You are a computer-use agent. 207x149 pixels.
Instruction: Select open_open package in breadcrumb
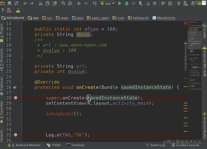[98, 18]
